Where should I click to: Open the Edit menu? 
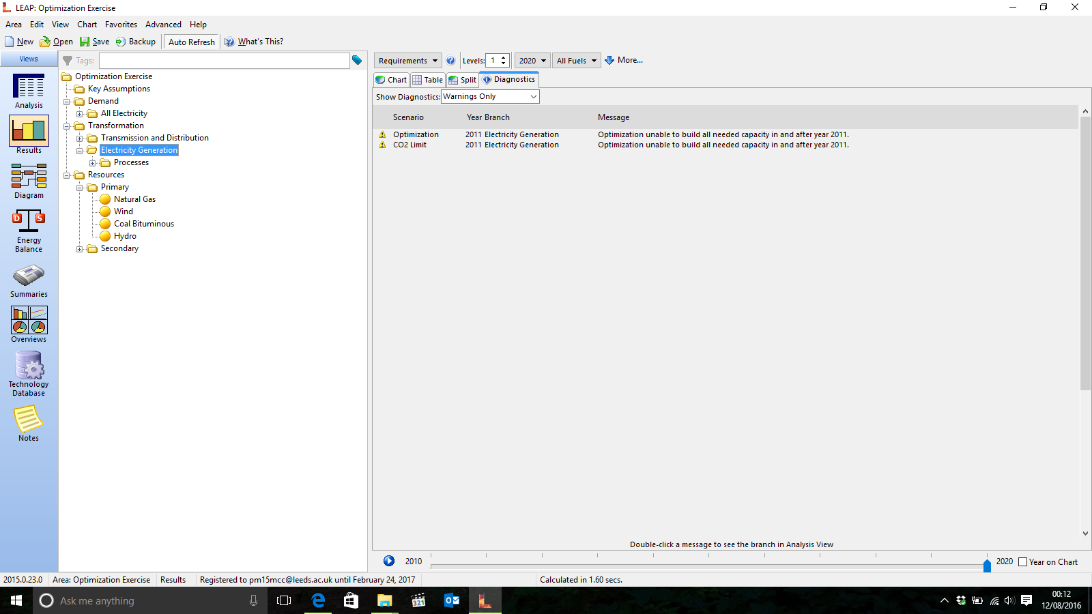[37, 25]
